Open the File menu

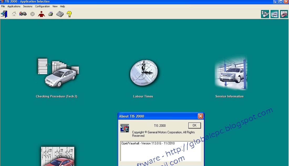(3, 6)
